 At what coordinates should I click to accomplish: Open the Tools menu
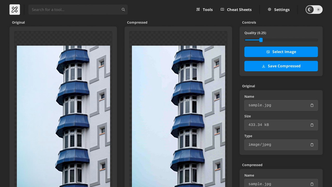204,10
